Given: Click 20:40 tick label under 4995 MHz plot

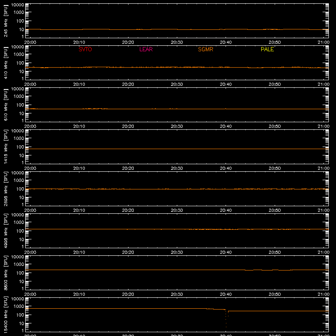Looking at the screenshot, I should point(226,252).
